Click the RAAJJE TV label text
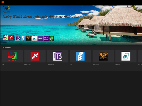Viewport: 142px width, 106px height. pyautogui.click(x=28, y=65)
